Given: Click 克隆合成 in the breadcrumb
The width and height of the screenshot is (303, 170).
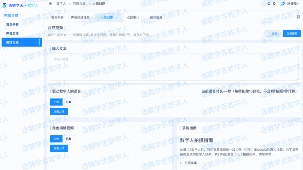Looking at the screenshot, I should click(79, 4).
